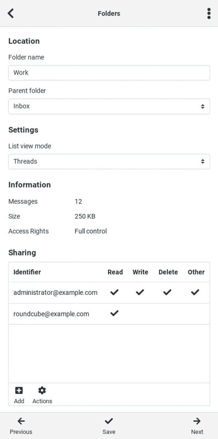Go back using the header back arrow
This screenshot has height=439, width=218.
[x=11, y=14]
